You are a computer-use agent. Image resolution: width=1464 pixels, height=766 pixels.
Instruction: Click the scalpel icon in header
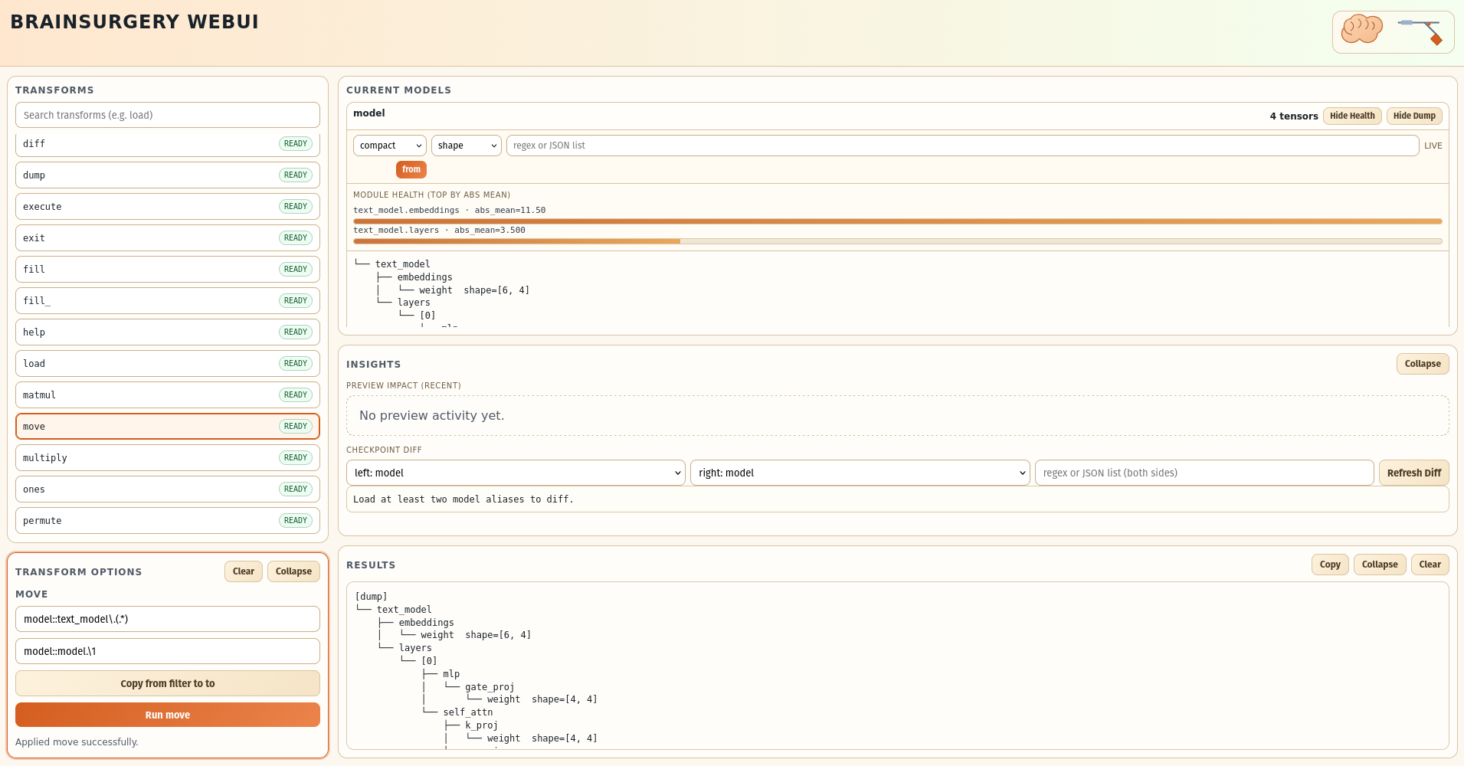(1420, 32)
